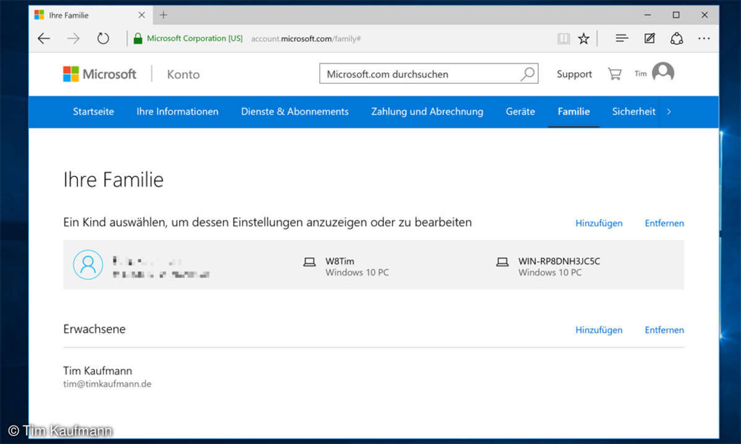The height and width of the screenshot is (444, 741).
Task: Open the Sicherheit navigation item
Action: point(634,112)
